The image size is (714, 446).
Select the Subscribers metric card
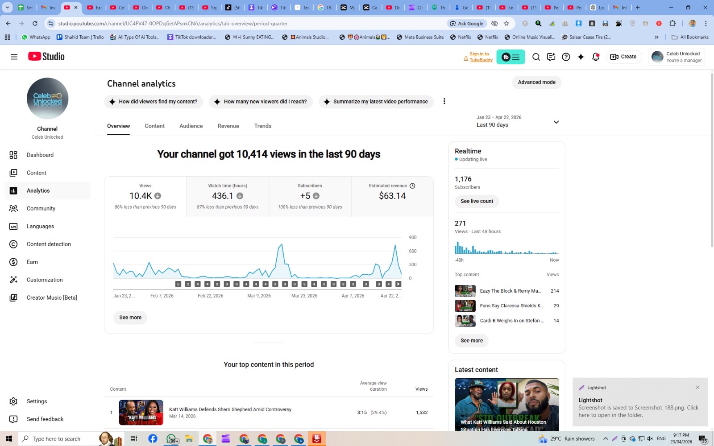(310, 197)
